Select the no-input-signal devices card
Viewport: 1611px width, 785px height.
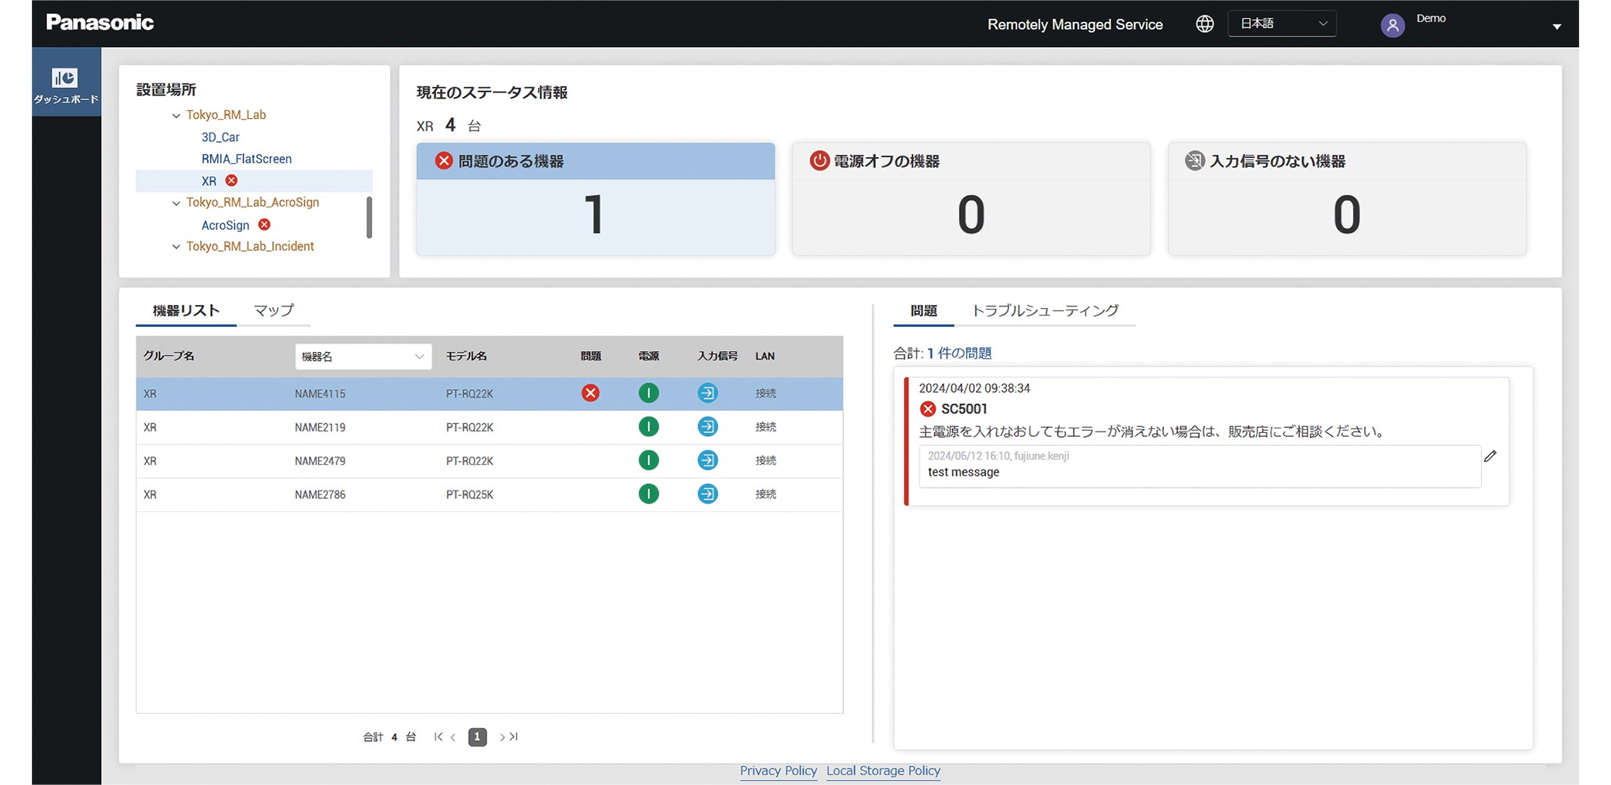pos(1346,199)
